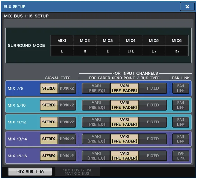Click the MIX BUS 1-16 SETUP title
The image size is (197, 179).
26,16
